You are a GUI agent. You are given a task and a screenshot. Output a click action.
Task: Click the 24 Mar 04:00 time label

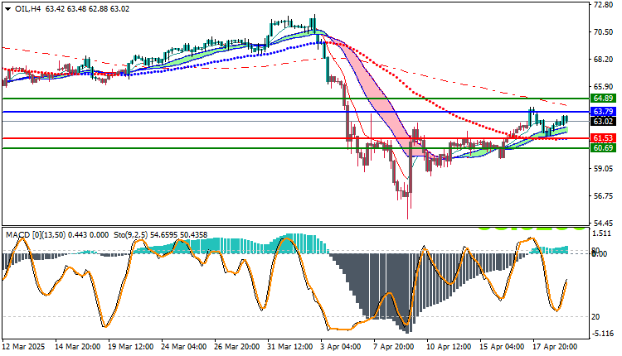click(x=183, y=347)
